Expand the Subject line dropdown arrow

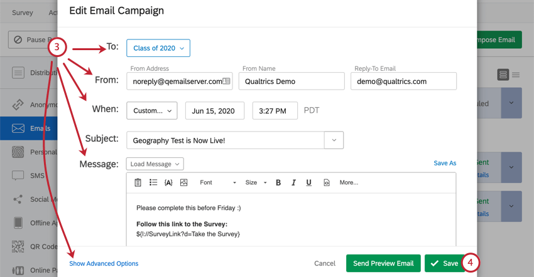pos(334,140)
